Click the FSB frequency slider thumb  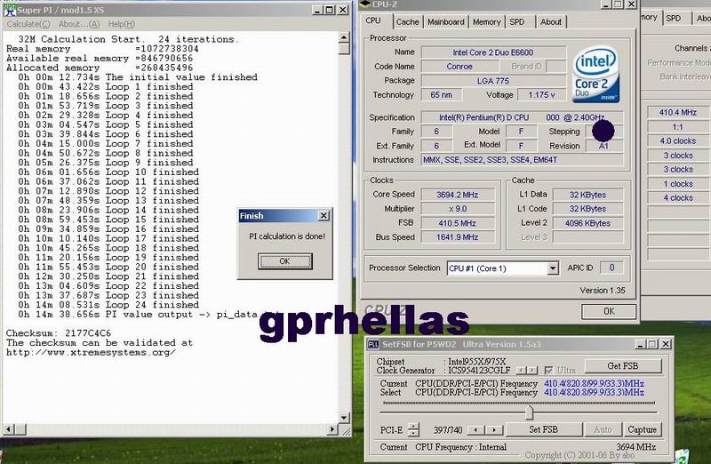click(529, 412)
